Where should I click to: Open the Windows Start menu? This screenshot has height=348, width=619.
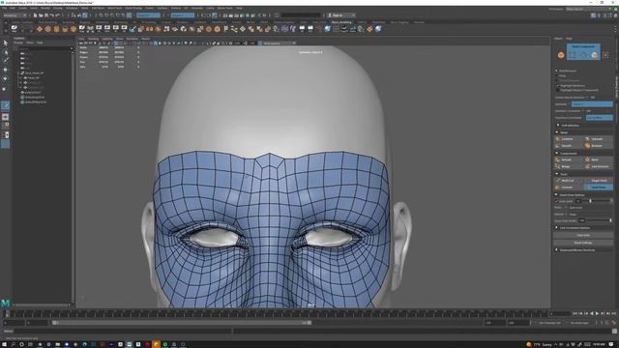4,344
